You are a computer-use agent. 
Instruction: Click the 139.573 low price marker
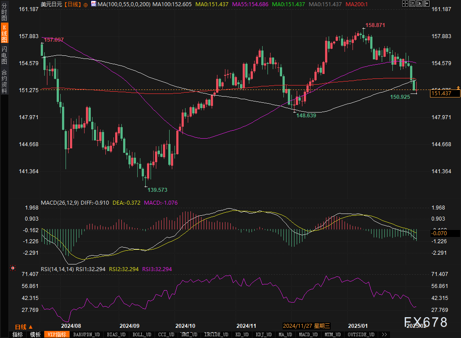[x=157, y=190]
